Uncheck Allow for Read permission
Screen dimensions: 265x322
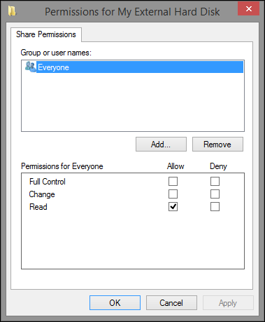coord(173,207)
